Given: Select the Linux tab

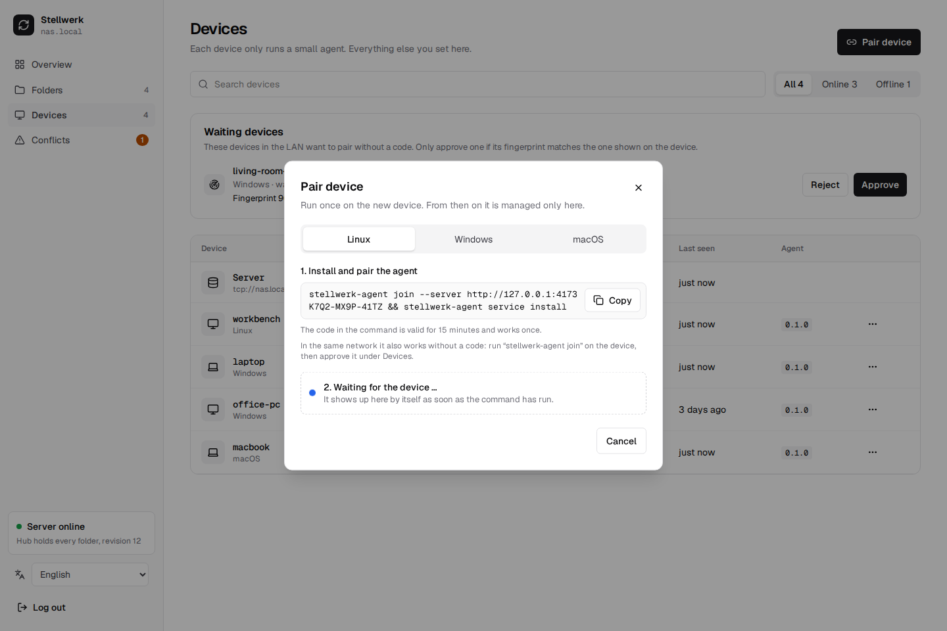Looking at the screenshot, I should pyautogui.click(x=358, y=239).
